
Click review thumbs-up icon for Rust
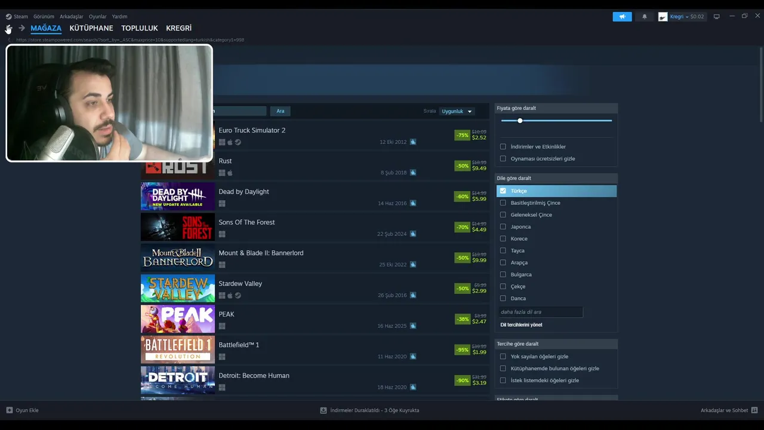[413, 173]
